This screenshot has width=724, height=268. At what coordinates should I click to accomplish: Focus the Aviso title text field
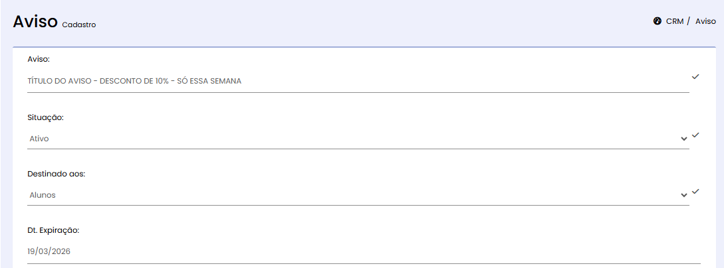[x=352, y=81]
